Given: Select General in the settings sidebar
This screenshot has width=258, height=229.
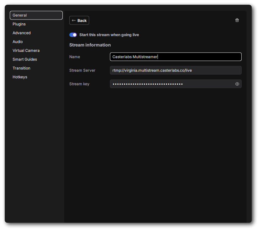Looking at the screenshot, I should 36,15.
